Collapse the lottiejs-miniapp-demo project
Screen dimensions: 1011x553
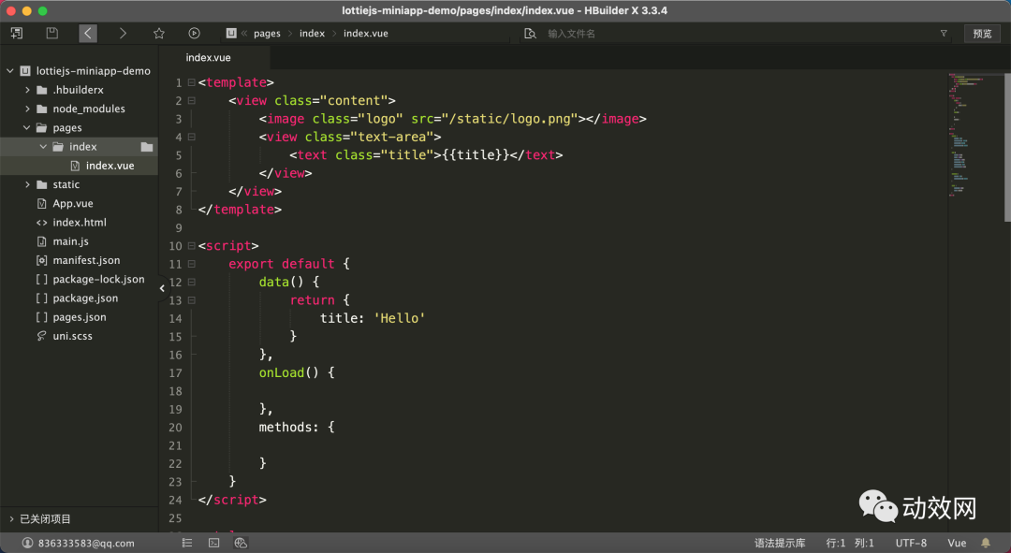10,71
